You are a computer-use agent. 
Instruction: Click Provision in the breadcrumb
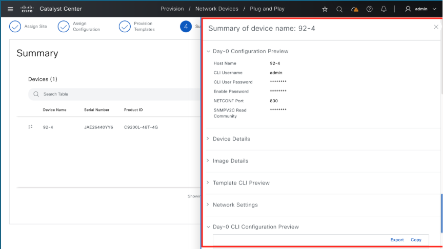pyautogui.click(x=172, y=9)
